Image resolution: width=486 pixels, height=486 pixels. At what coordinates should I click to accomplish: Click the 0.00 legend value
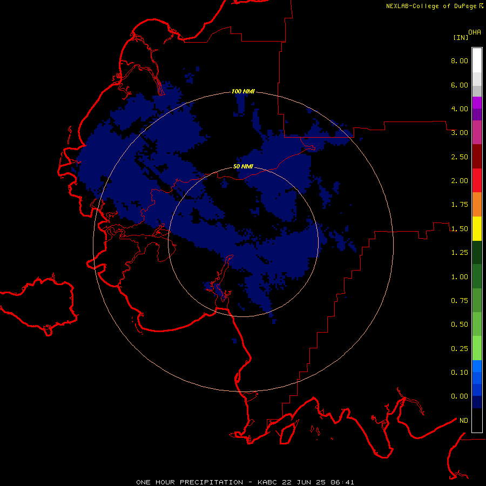[x=460, y=396]
